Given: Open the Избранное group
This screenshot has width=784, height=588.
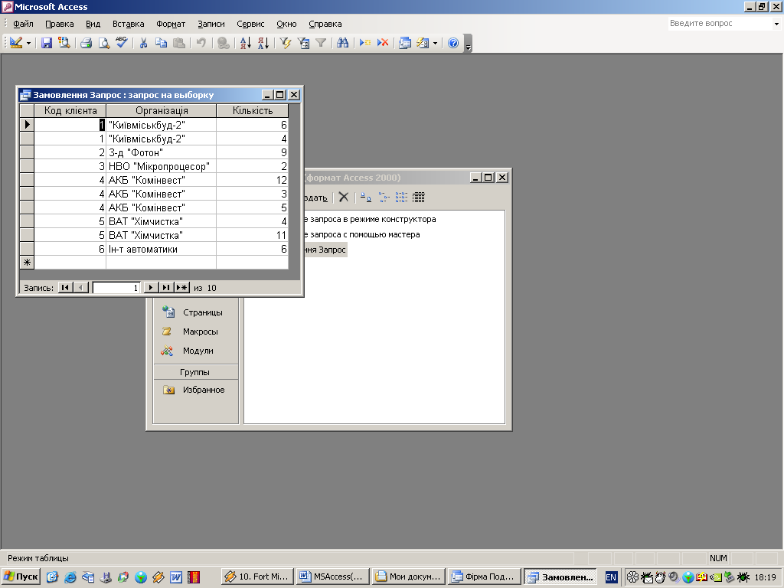Looking at the screenshot, I should click(195, 390).
